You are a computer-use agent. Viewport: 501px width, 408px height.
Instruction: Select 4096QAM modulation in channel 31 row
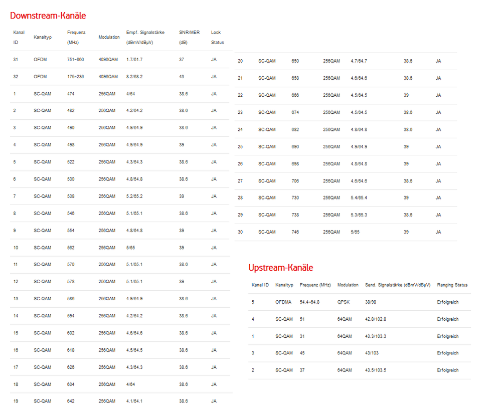(108, 59)
